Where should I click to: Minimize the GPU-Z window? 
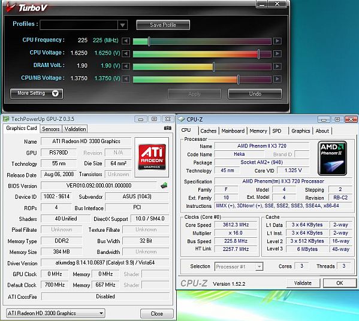coord(141,119)
